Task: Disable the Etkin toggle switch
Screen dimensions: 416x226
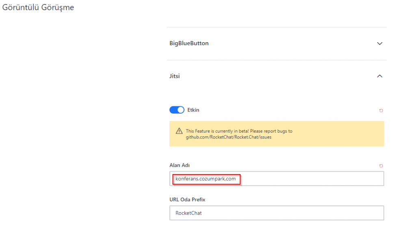Action: coord(177,110)
